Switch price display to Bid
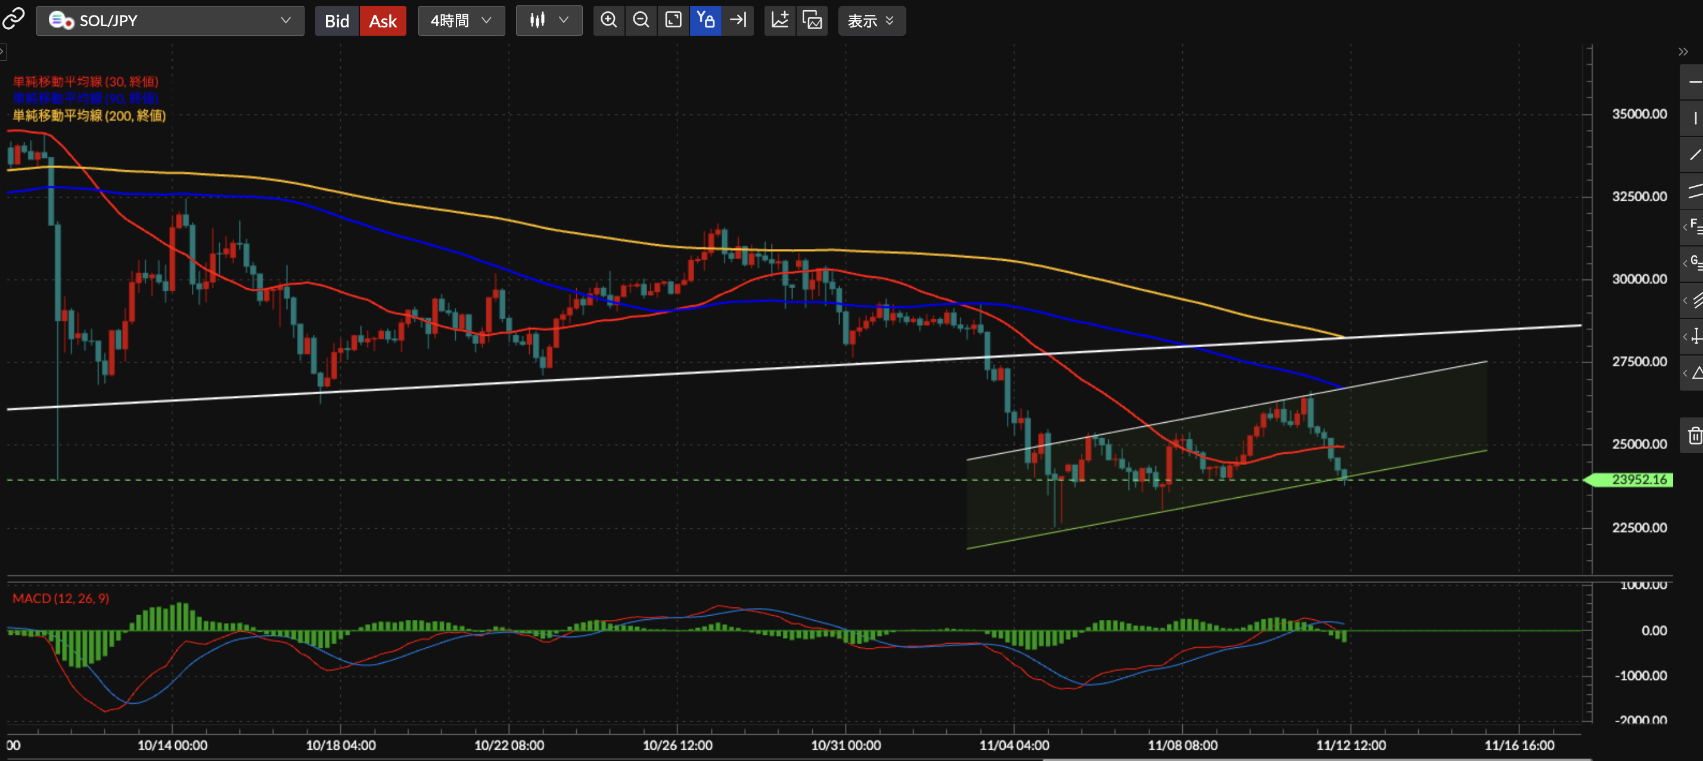 click(x=337, y=21)
